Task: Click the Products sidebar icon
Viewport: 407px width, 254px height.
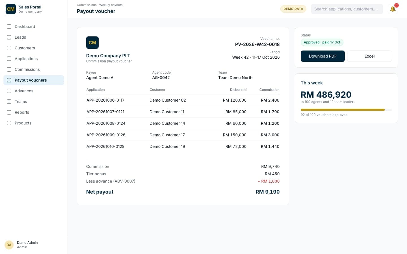Action: click(x=9, y=123)
